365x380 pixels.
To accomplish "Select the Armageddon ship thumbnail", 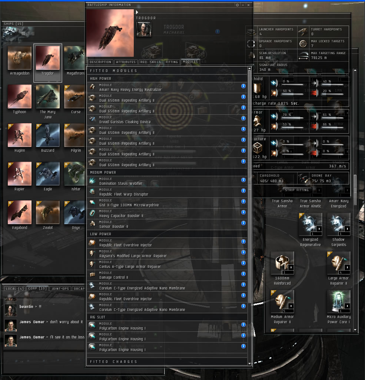I will click(20, 58).
